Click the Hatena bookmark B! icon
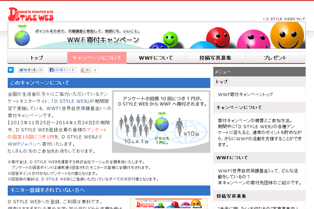The height and width of the screenshot is (209, 314). coord(10,69)
